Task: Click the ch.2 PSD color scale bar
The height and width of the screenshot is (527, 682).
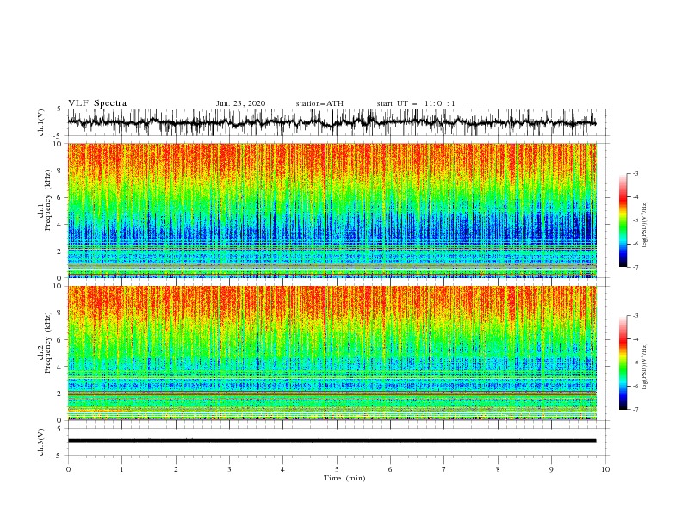Action: [623, 363]
